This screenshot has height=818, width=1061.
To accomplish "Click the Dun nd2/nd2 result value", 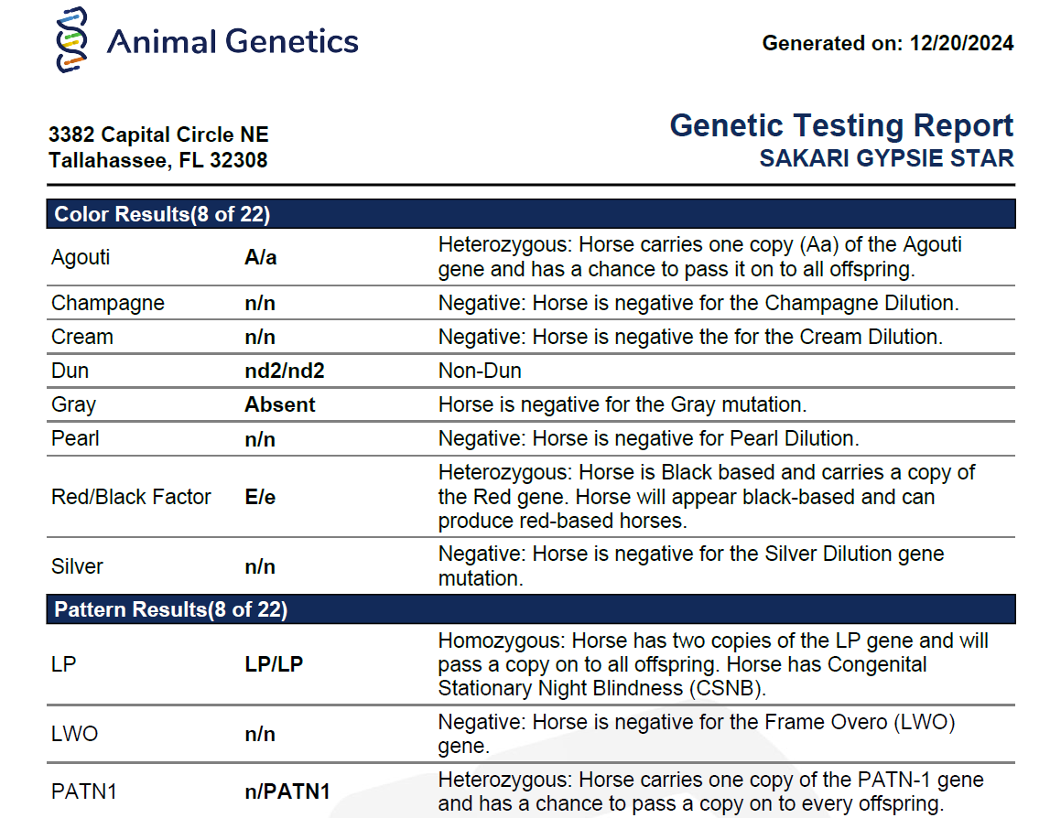I will [x=285, y=371].
